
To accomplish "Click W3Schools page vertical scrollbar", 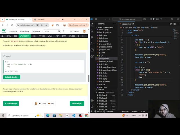I will click(89, 78).
